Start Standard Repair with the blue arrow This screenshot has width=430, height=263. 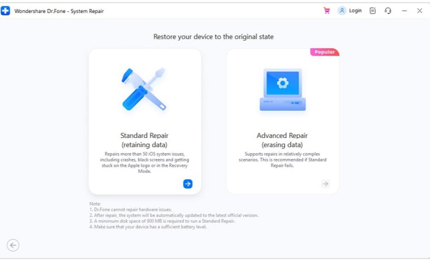[x=187, y=184]
